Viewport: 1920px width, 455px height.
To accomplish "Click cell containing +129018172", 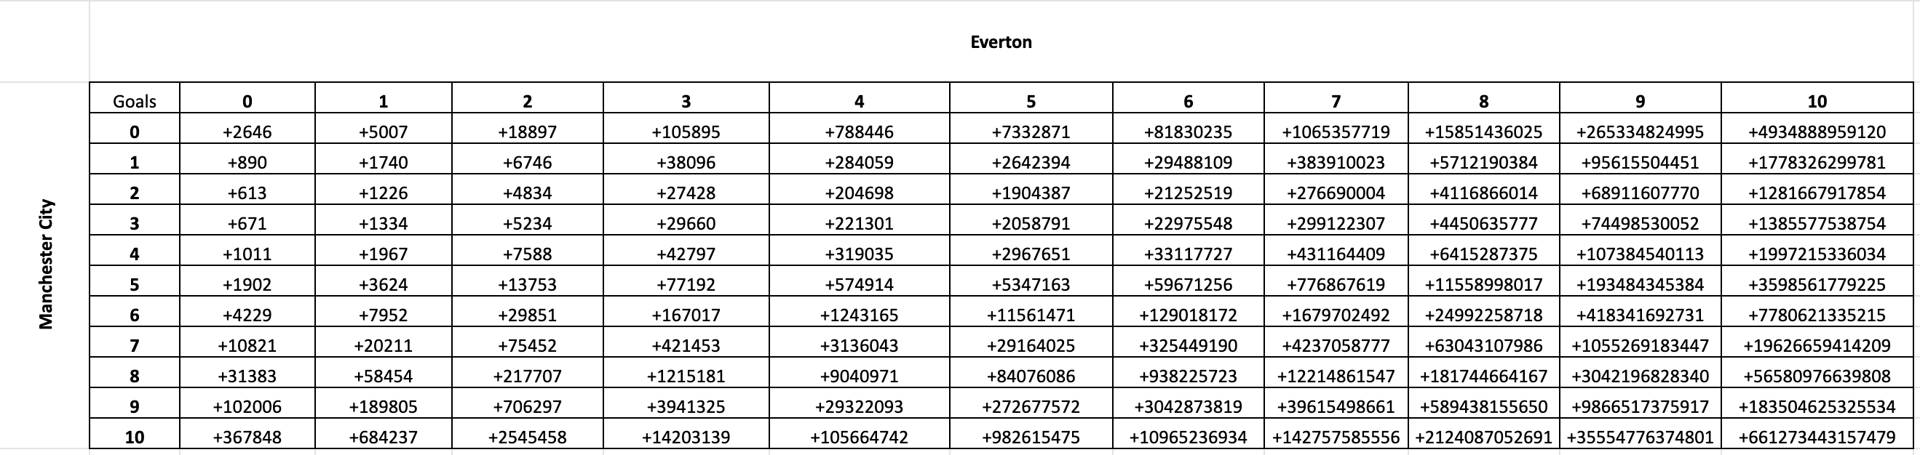I will click(x=1188, y=315).
